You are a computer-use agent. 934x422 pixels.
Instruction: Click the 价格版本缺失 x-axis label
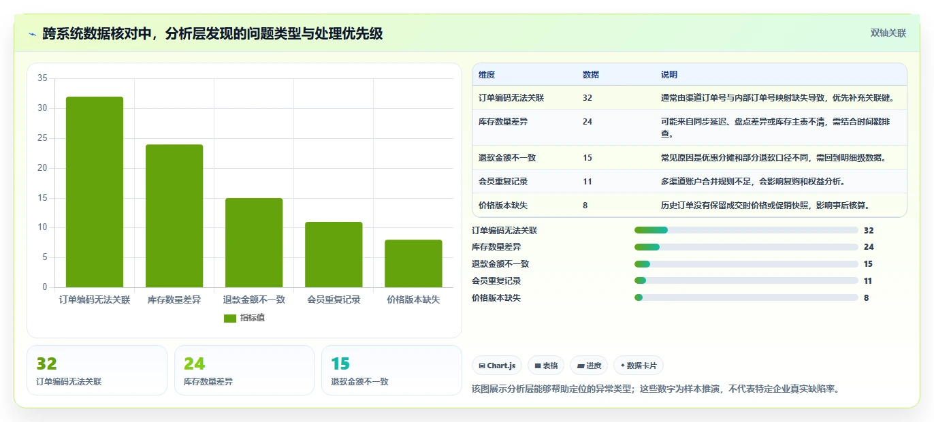point(413,299)
